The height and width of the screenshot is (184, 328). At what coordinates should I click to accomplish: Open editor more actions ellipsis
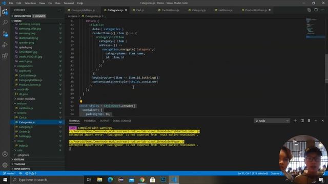click(323, 10)
